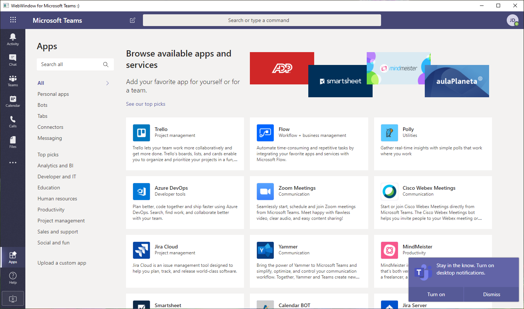
Task: Open the Yammer card title
Action: (288, 247)
